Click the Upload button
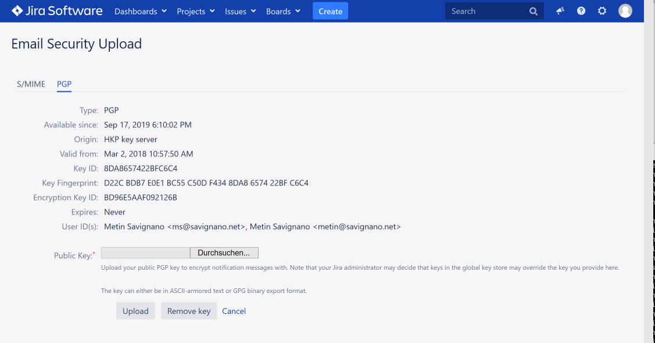Screen dimensions: 655x343 pyautogui.click(x=135, y=311)
